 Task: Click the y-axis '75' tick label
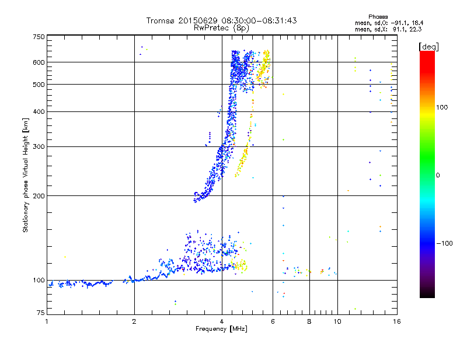pos(41,313)
